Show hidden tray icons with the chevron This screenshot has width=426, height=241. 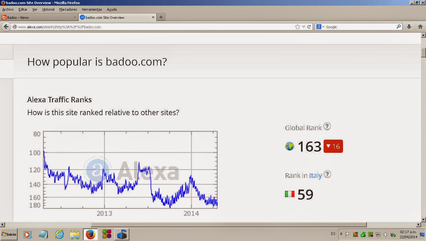pyautogui.click(x=341, y=234)
